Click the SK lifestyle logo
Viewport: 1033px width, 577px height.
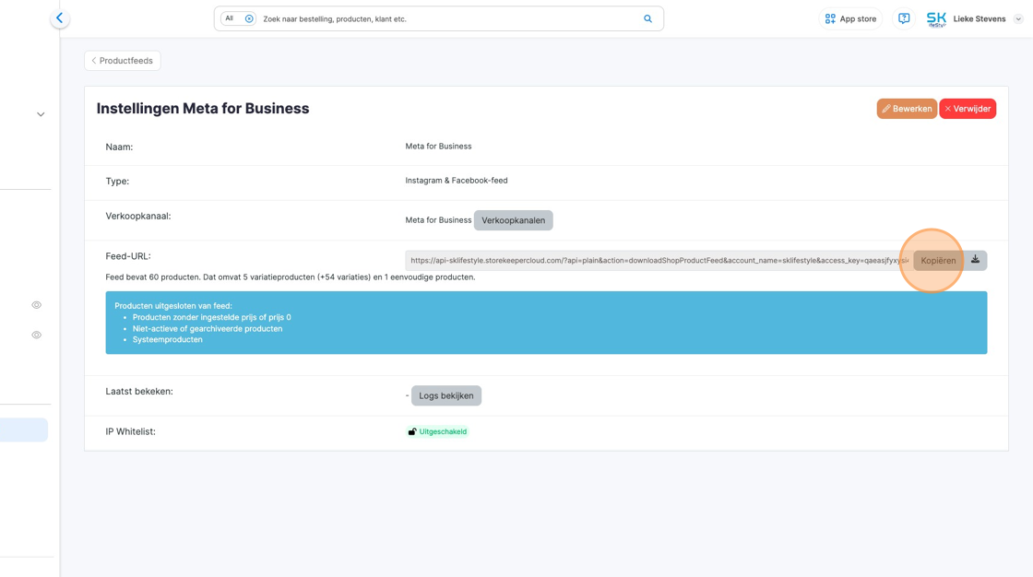936,19
